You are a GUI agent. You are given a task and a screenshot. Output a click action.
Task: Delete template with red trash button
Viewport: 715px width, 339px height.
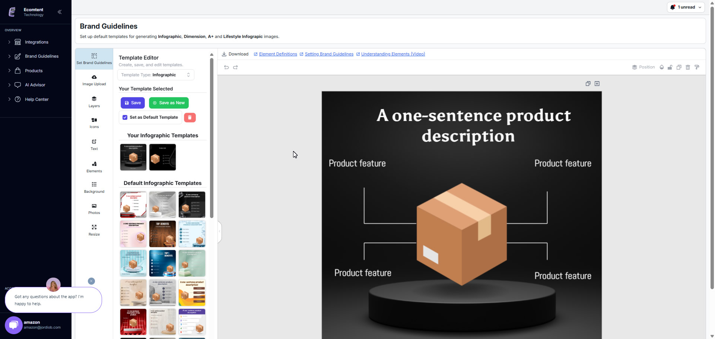(190, 118)
